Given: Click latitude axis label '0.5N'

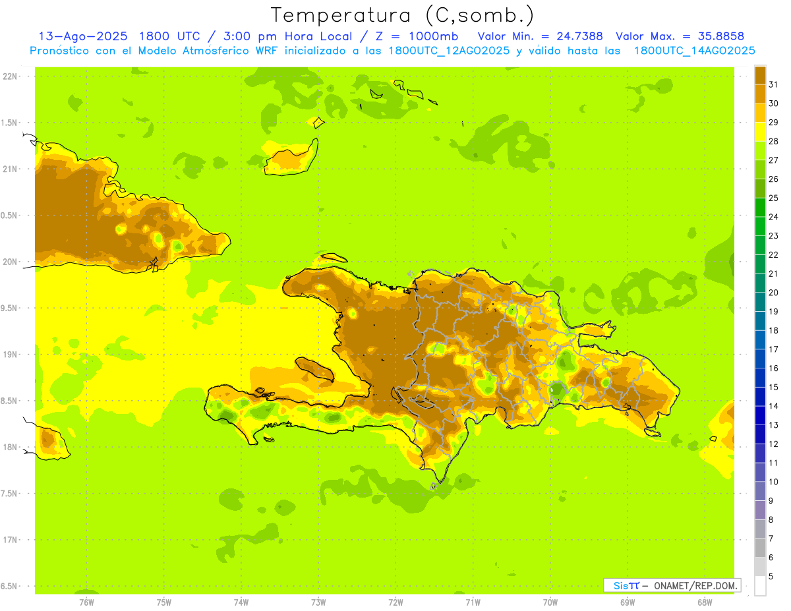Looking at the screenshot, I should point(9,216).
